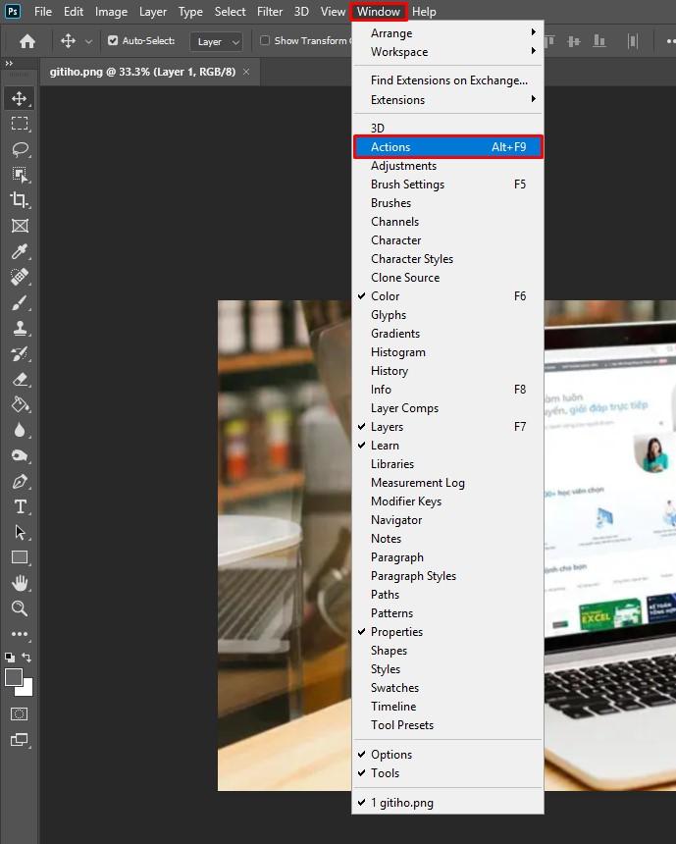676x844 pixels.
Task: Select the Brush tool
Action: coord(20,302)
